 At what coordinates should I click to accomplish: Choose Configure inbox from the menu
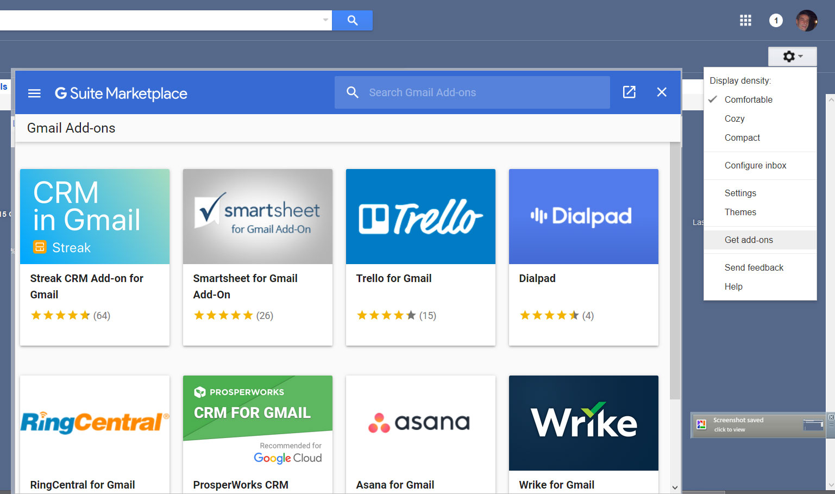tap(760, 165)
